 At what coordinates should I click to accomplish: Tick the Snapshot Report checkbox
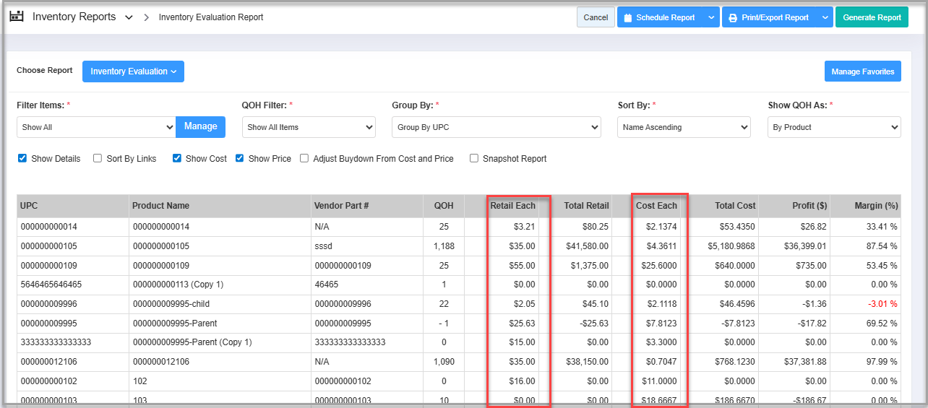point(474,158)
